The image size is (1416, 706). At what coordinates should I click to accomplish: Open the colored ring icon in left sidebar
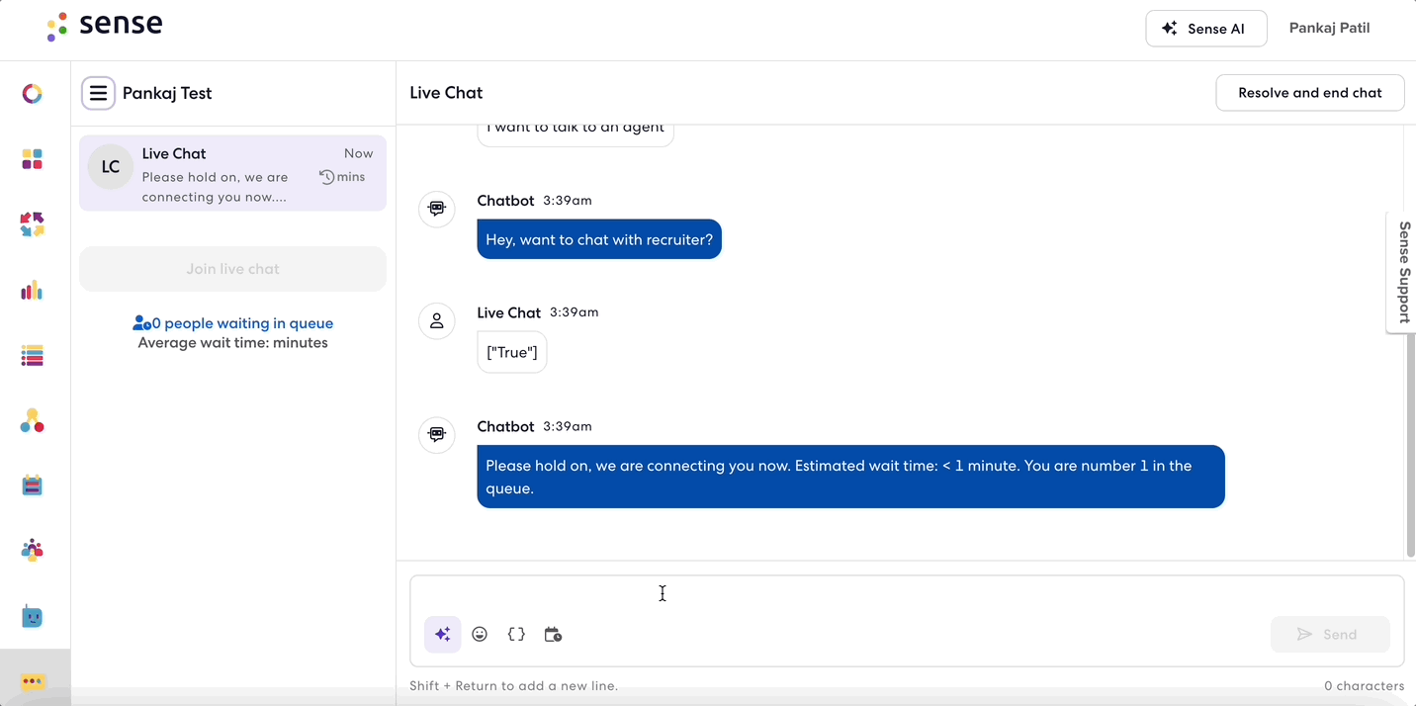32,94
